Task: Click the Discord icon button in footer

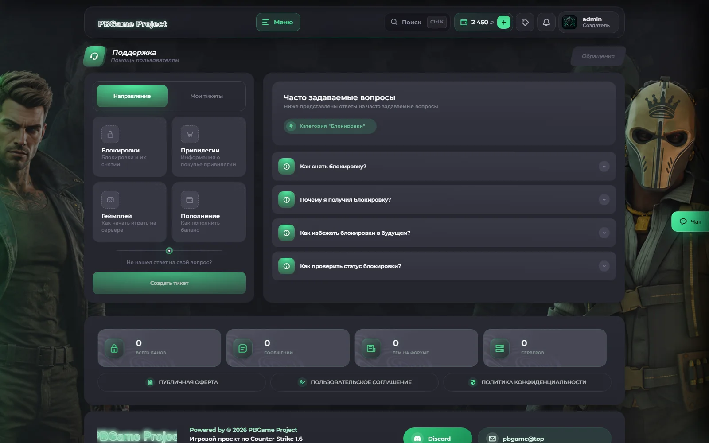Action: coord(437,436)
